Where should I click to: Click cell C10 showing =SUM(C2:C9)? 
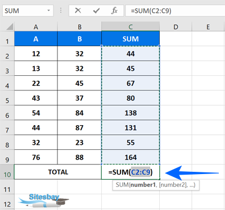point(130,172)
